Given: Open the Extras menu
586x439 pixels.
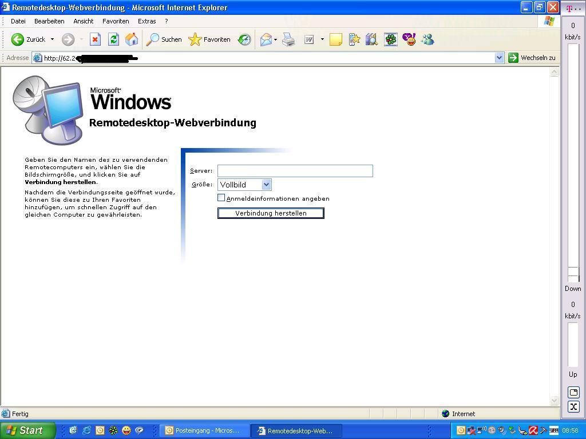Looking at the screenshot, I should (147, 21).
